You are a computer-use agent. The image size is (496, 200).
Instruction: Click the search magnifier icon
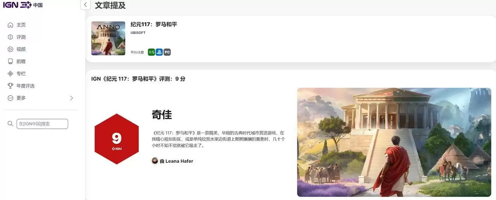[10, 124]
